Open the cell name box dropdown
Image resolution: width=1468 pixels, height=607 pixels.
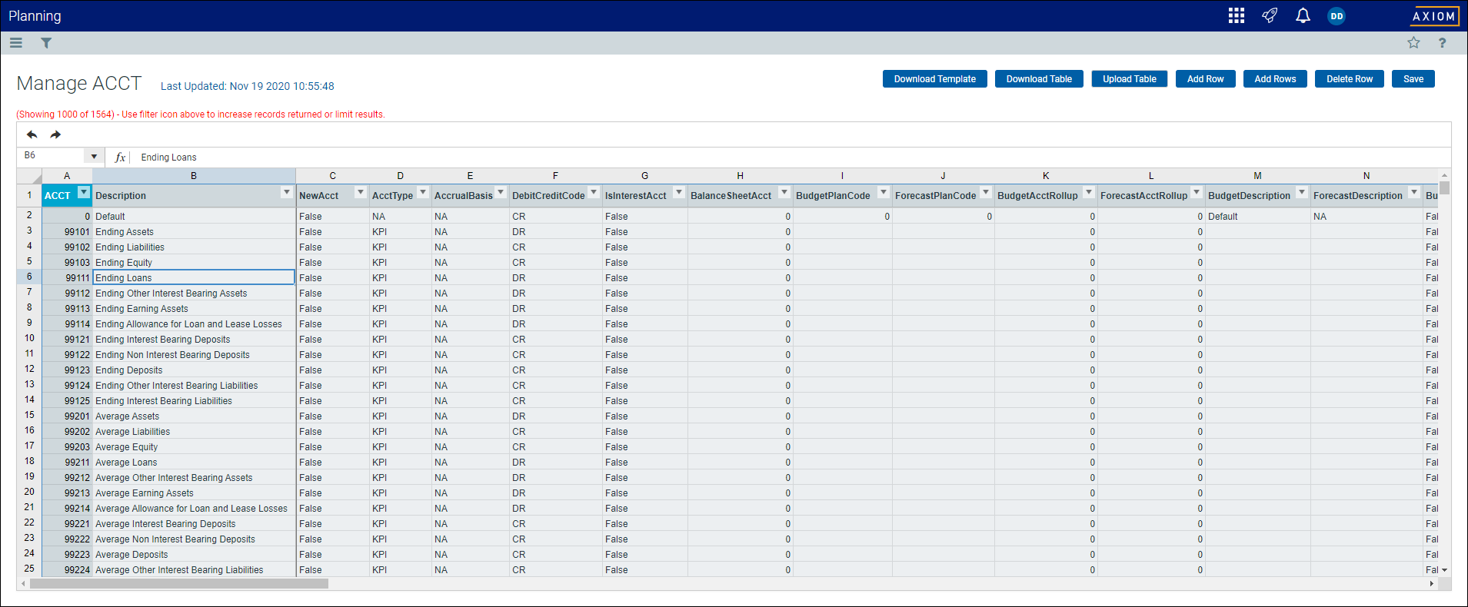point(94,156)
